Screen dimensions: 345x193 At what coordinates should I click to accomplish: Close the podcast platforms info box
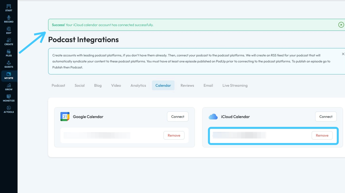click(343, 54)
